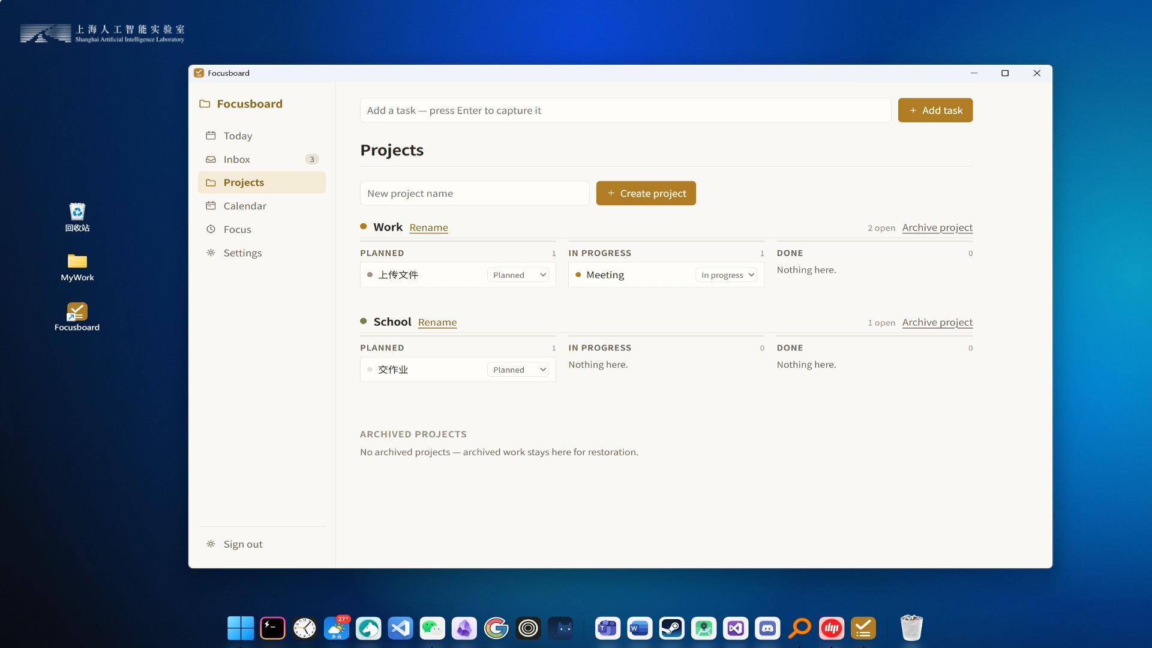Viewport: 1152px width, 648px height.
Task: Launch Steam from the dock
Action: click(671, 628)
